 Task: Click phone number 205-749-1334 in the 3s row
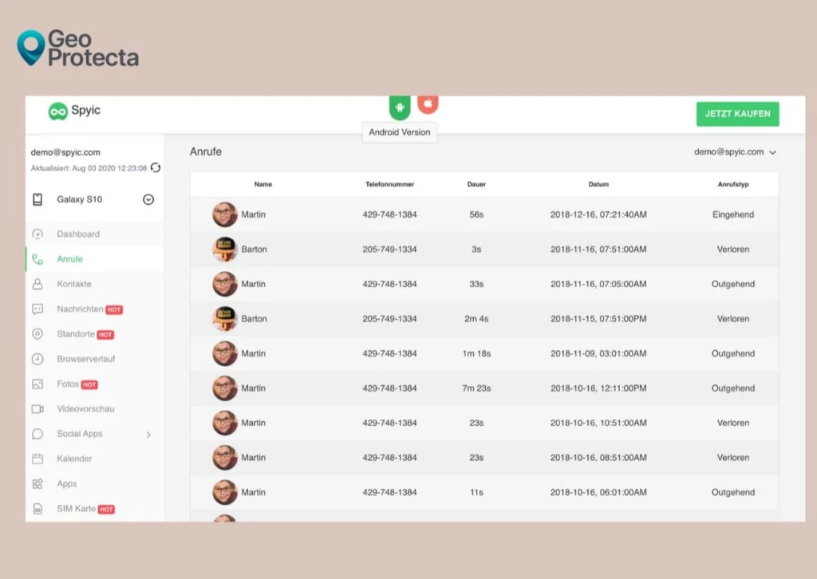[389, 250]
